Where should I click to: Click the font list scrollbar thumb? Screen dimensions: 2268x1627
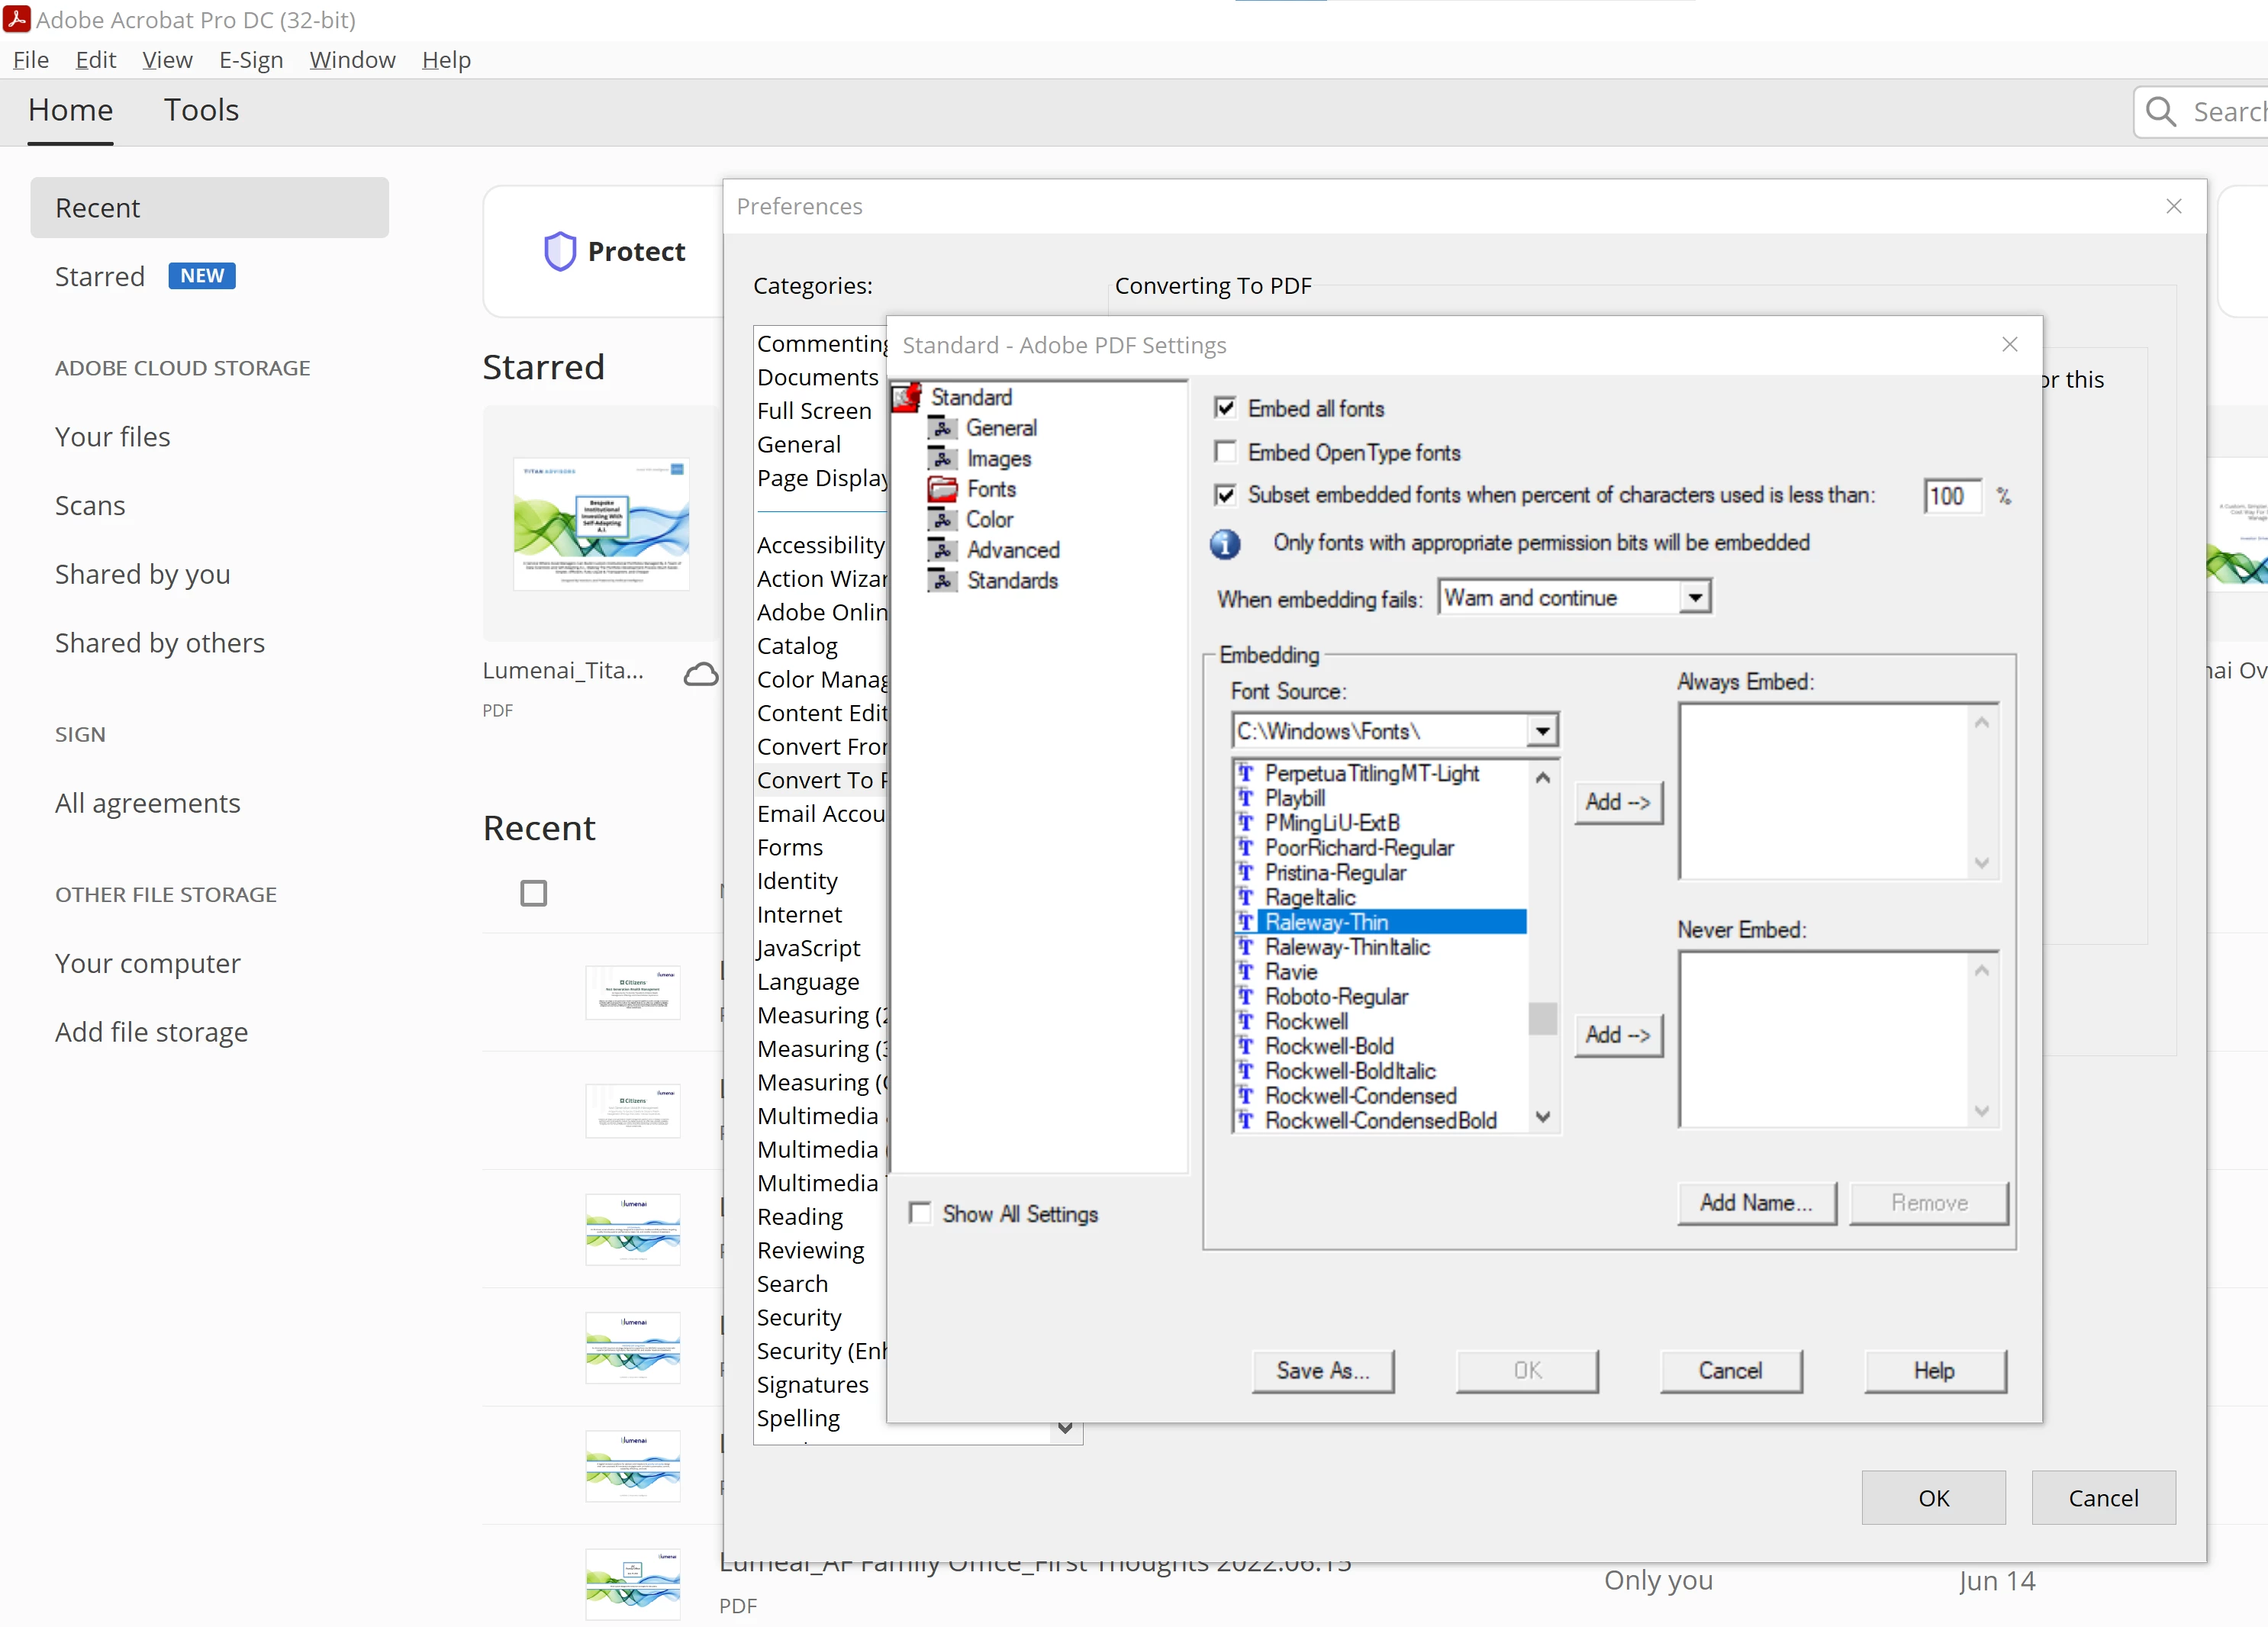1543,1018
